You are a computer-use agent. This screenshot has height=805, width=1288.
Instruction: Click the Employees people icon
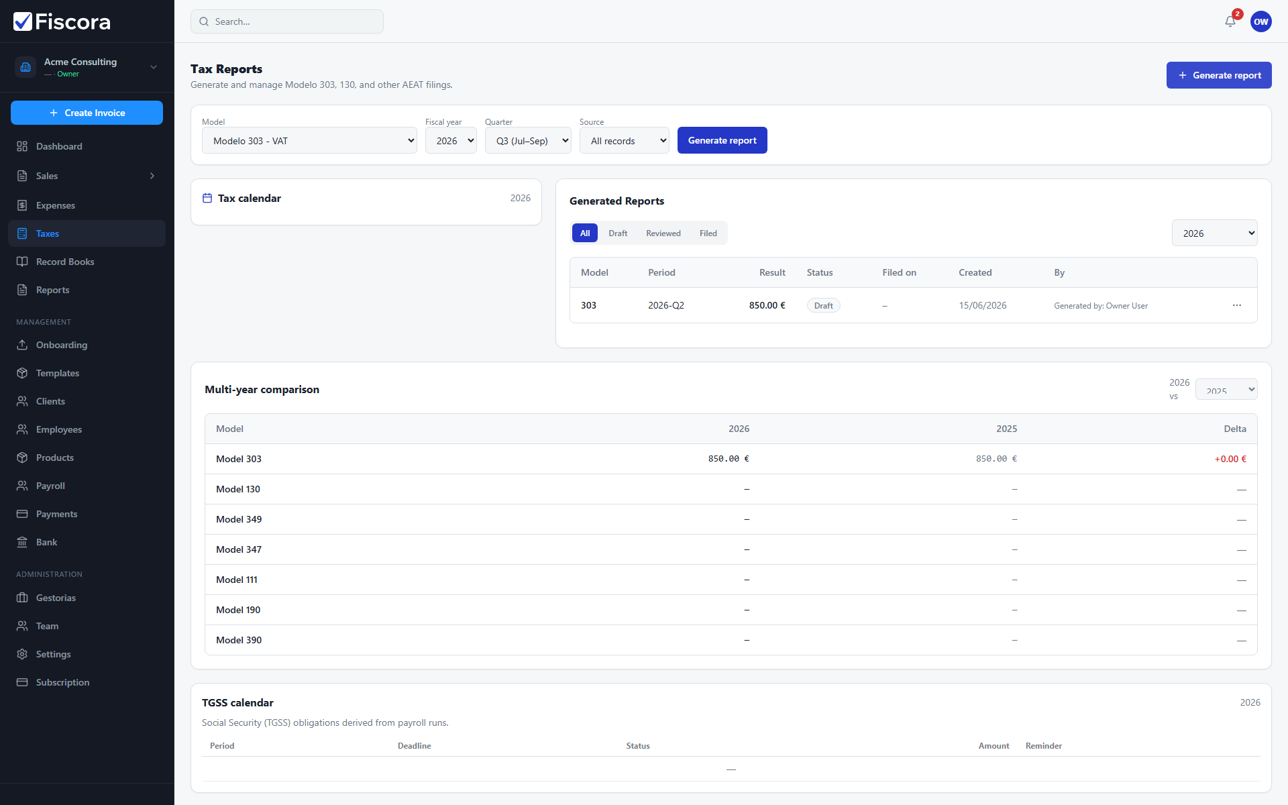22,429
